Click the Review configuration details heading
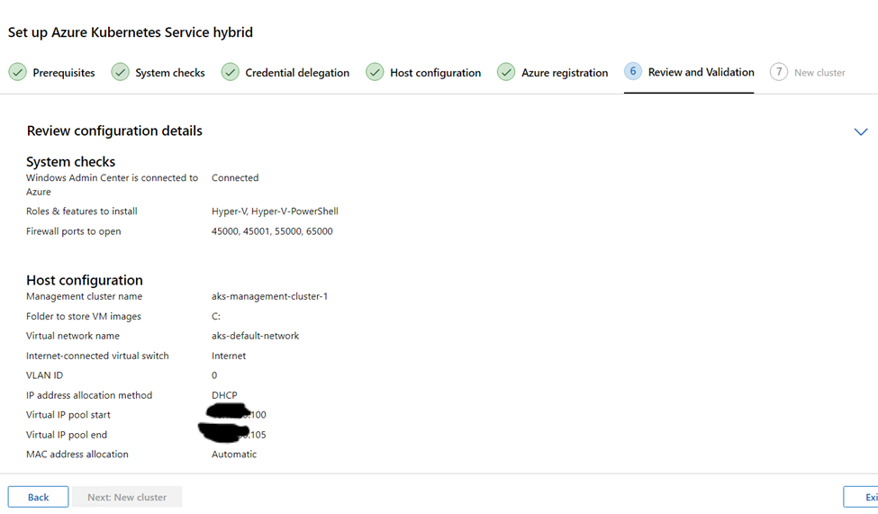 [114, 131]
